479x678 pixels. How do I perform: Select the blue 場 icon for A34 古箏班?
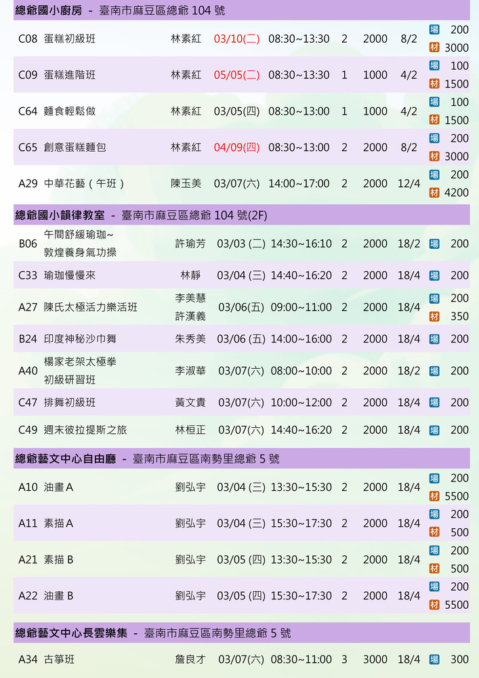point(434,659)
